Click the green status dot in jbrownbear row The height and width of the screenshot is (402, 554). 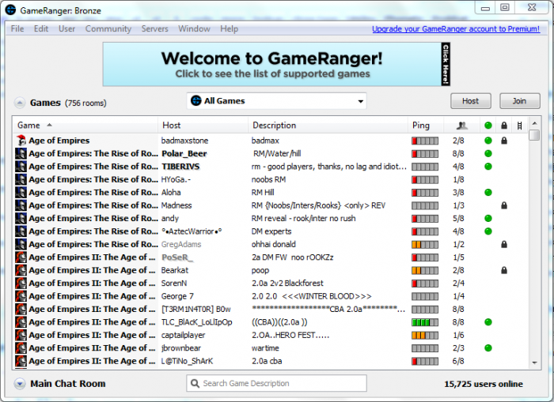point(488,348)
